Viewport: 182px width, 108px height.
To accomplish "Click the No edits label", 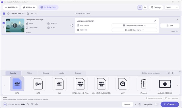I will [28, 32].
